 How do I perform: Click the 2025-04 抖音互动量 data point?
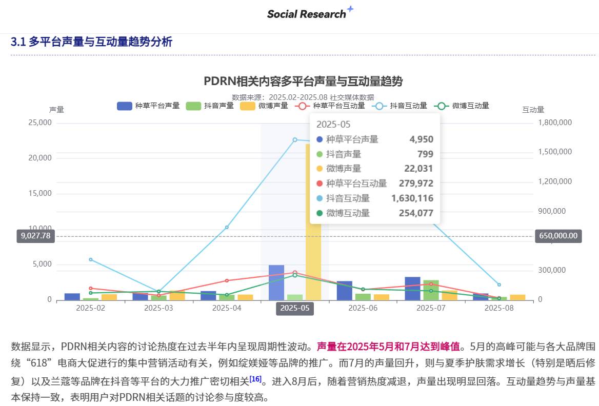pyautogui.click(x=227, y=227)
